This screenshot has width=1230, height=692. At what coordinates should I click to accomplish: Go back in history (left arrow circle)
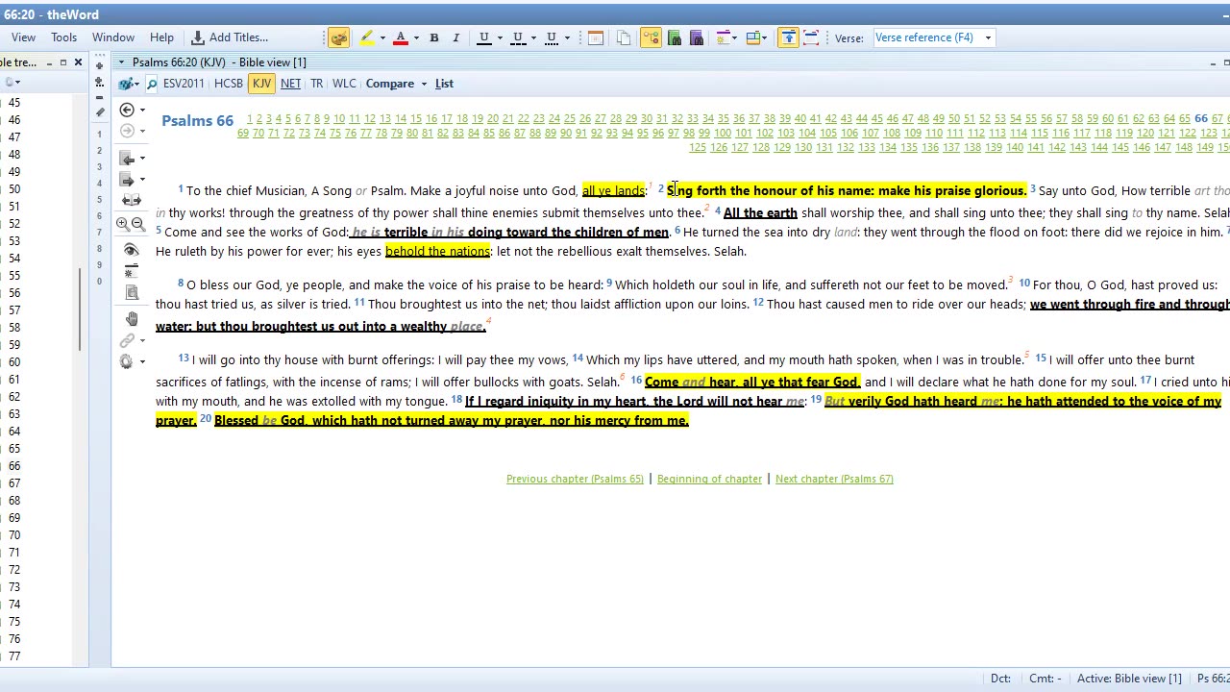127,110
